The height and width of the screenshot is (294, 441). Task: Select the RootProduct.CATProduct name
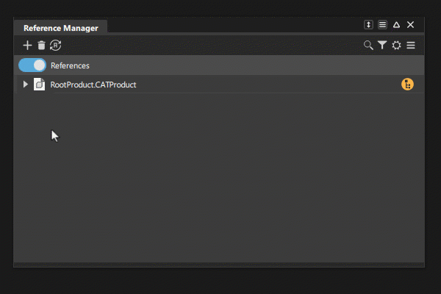click(93, 85)
